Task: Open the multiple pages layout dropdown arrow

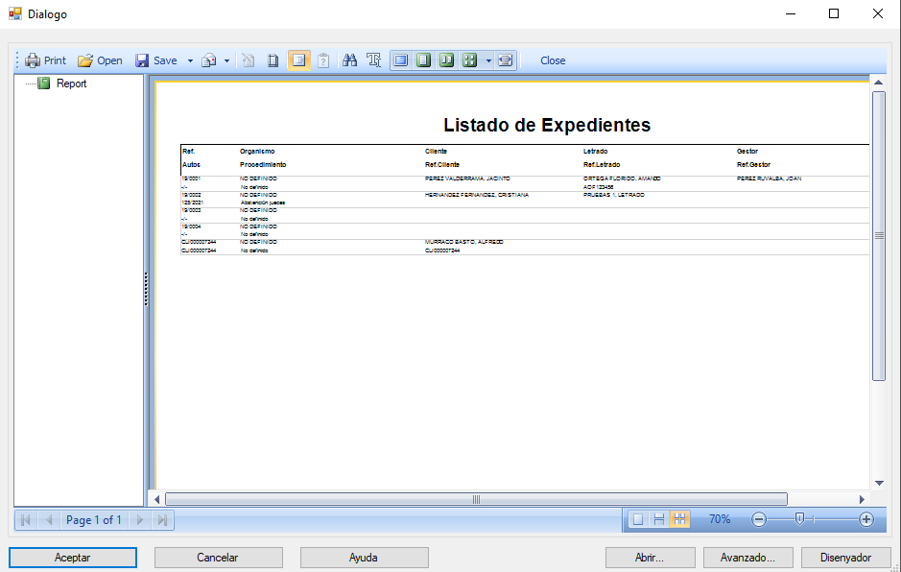Action: tap(488, 60)
